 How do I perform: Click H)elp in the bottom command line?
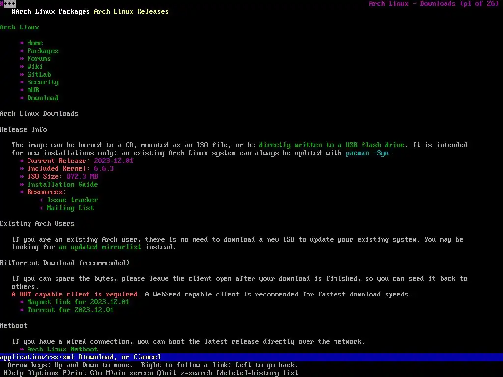[14, 373]
